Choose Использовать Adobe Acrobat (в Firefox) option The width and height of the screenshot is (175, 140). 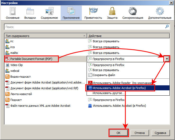click(x=120, y=88)
